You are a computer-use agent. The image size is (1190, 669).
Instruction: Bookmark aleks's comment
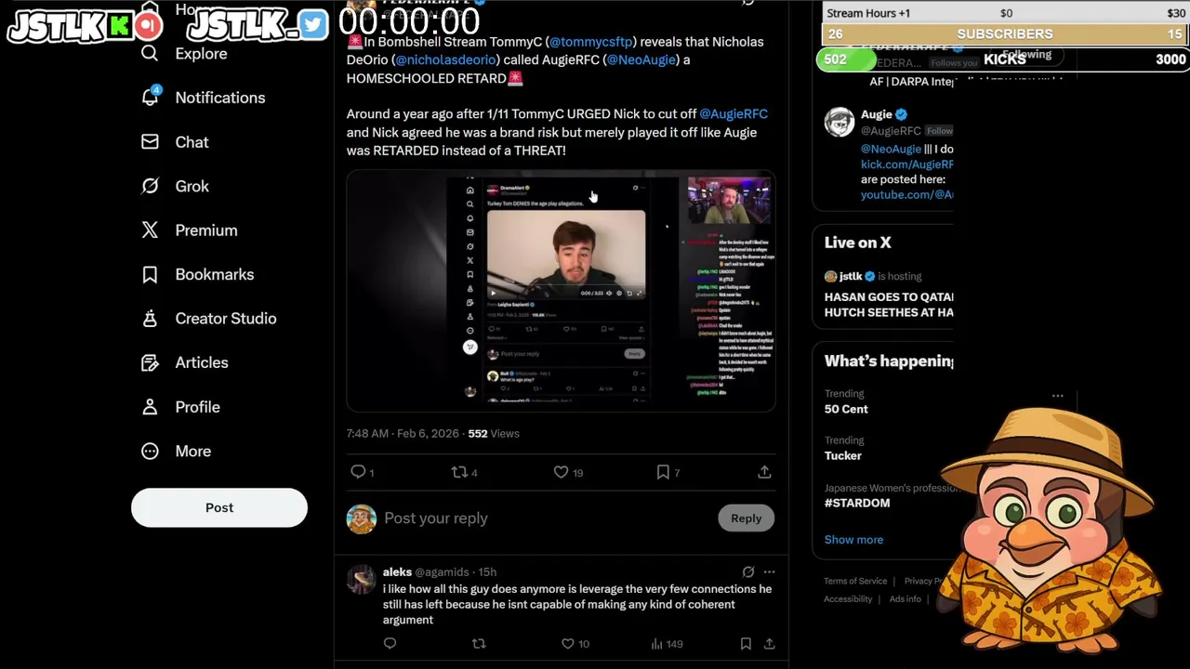tap(746, 643)
